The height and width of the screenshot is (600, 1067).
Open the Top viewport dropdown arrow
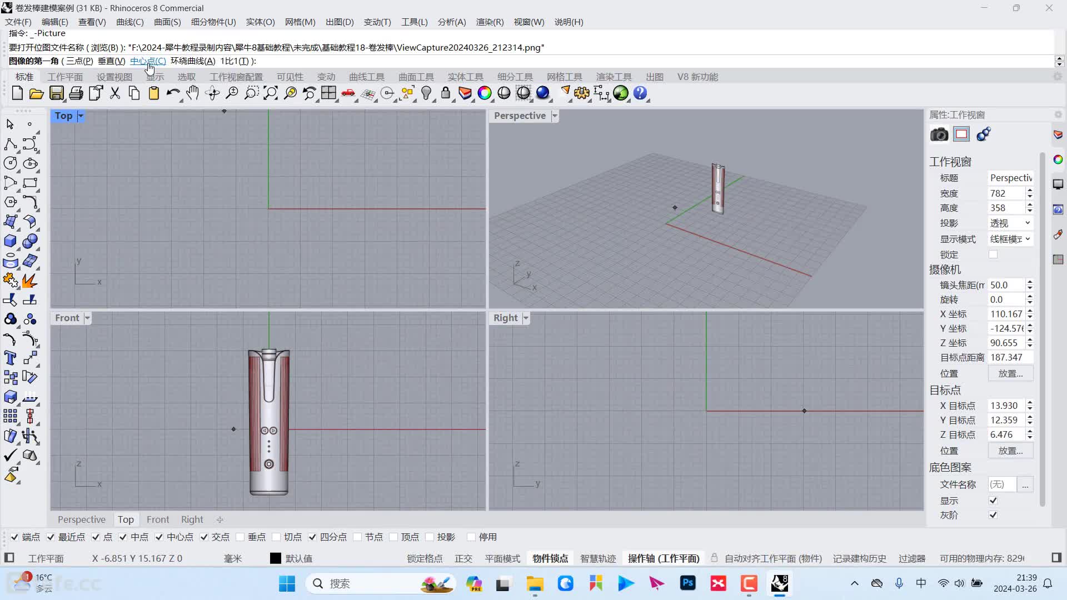pos(81,116)
